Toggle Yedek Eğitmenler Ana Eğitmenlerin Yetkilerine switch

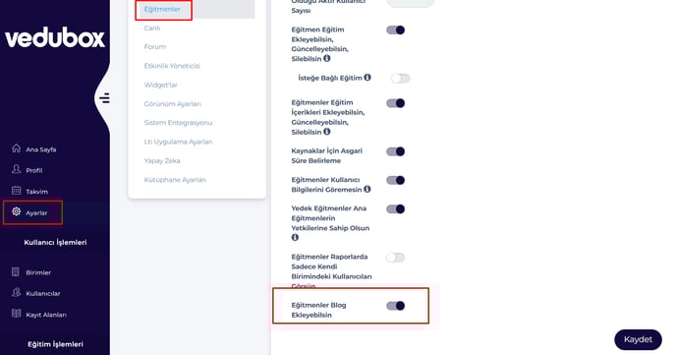click(395, 209)
